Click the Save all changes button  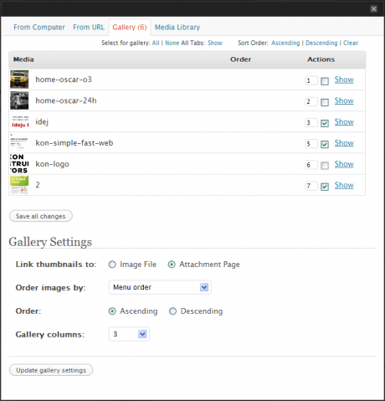click(41, 216)
